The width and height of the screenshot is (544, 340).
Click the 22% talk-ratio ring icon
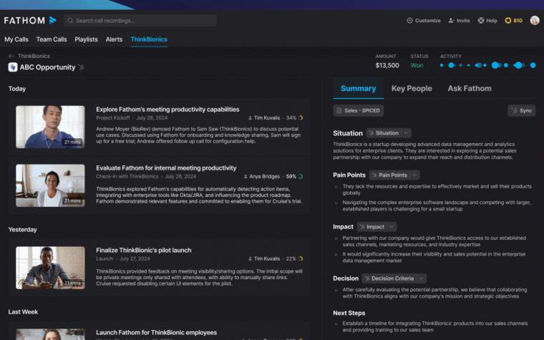pos(301,259)
